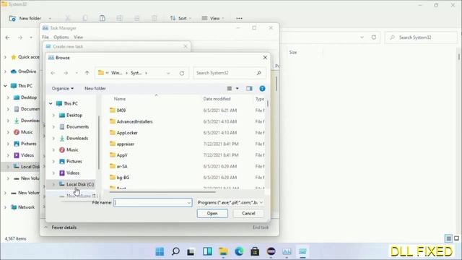The image size is (462, 260).
Task: Click the Open button in Browse dialog
Action: [212, 214]
